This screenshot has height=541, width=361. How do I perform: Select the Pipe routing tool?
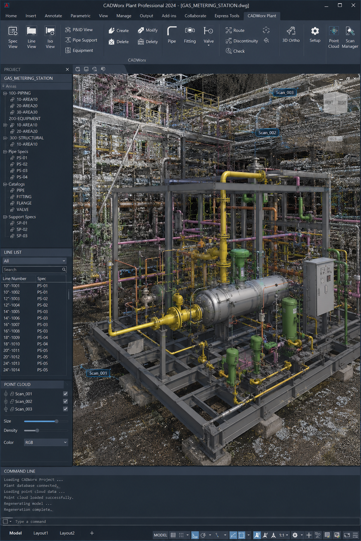pyautogui.click(x=172, y=35)
